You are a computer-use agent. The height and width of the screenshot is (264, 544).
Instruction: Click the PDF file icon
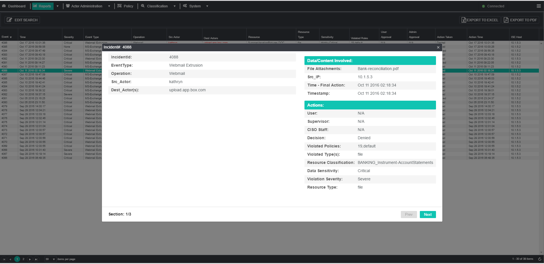pyautogui.click(x=506, y=20)
